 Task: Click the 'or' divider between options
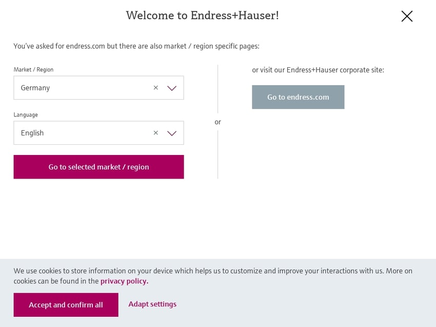(217, 122)
